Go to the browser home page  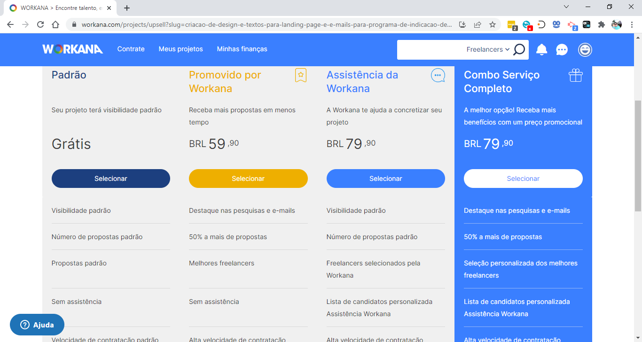(55, 24)
